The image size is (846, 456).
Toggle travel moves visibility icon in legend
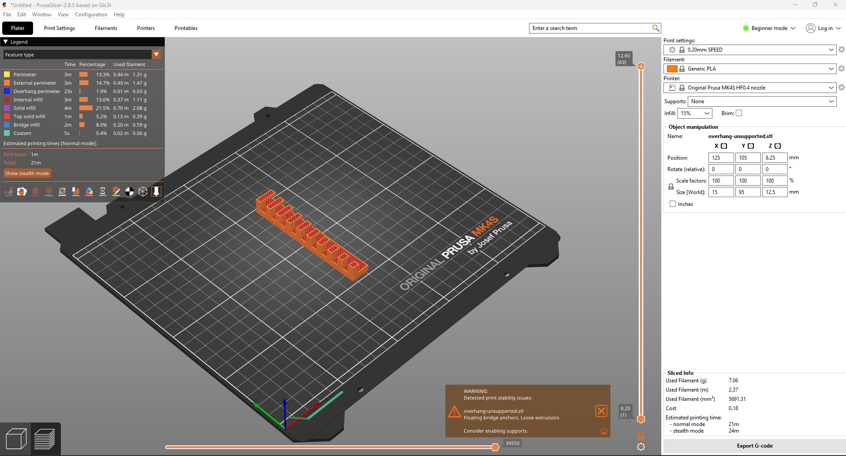point(8,191)
